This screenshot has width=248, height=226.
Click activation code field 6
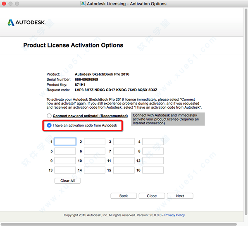tap(95, 151)
